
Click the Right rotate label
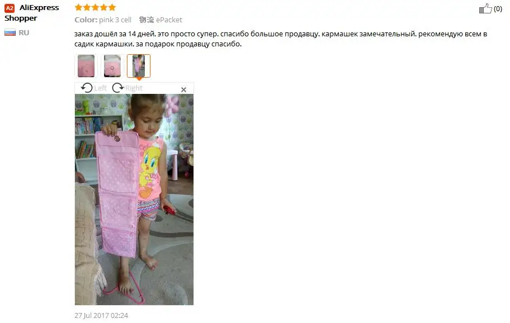click(134, 88)
